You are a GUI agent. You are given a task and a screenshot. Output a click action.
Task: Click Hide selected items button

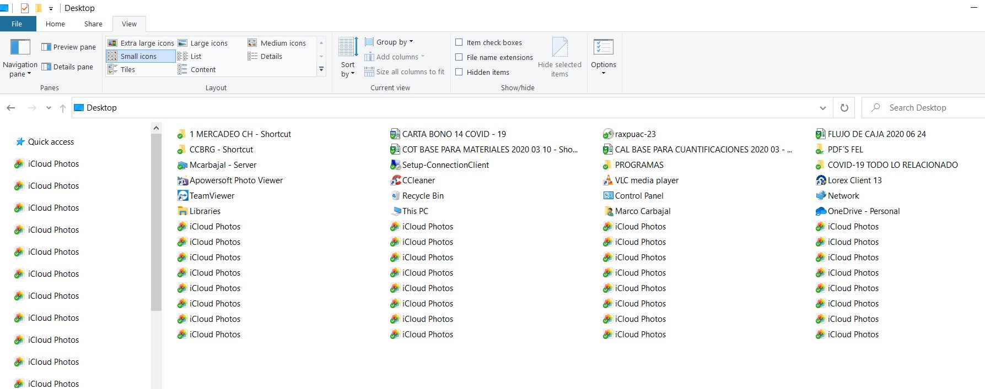pyautogui.click(x=559, y=58)
